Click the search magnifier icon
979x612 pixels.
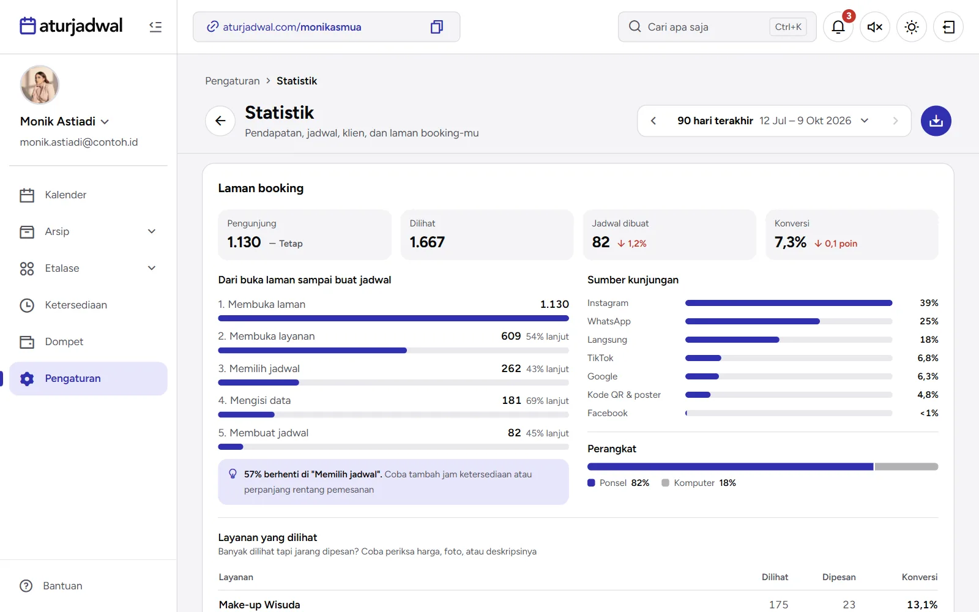[x=635, y=27]
